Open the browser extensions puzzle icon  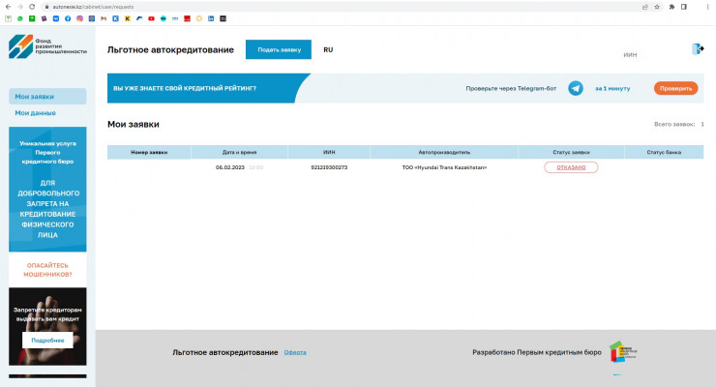671,6
